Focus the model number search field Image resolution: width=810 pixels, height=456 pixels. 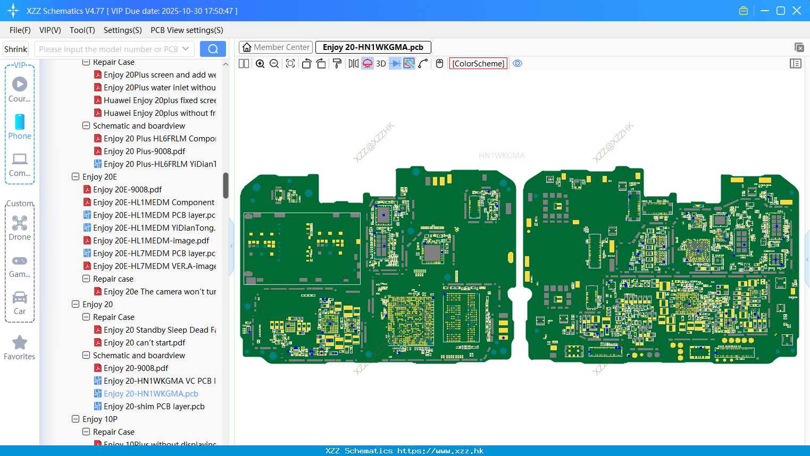pos(108,49)
